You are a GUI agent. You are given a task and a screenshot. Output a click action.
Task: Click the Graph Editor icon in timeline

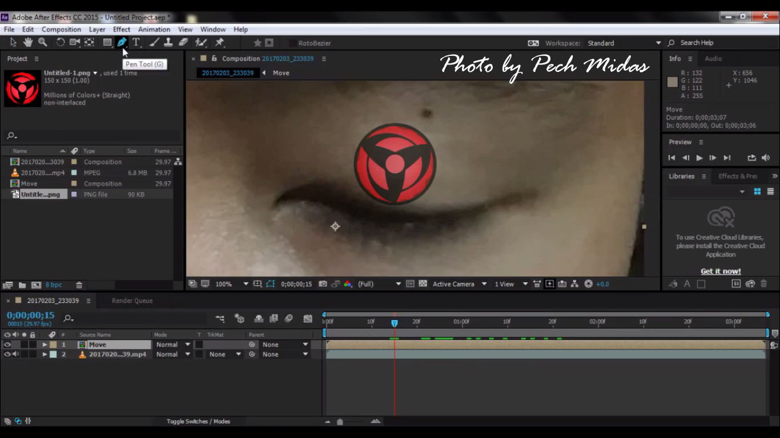pyautogui.click(x=308, y=319)
